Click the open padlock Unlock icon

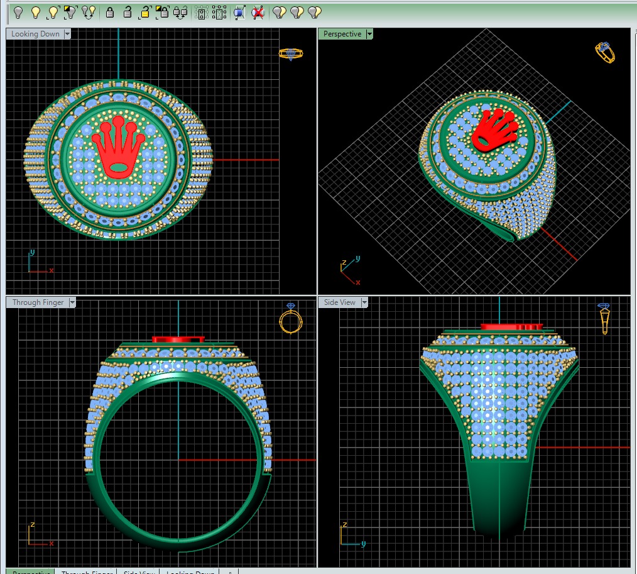(x=127, y=13)
